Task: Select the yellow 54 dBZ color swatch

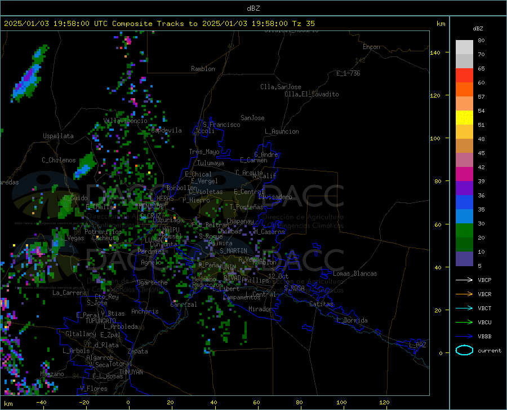Action: click(x=464, y=118)
